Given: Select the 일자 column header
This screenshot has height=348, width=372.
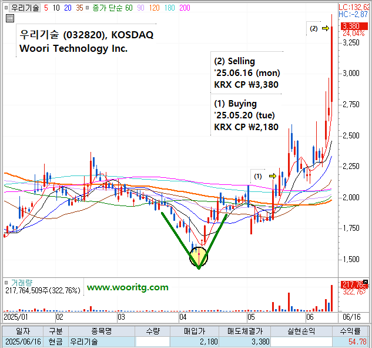Looking at the screenshot, I should point(23,331).
